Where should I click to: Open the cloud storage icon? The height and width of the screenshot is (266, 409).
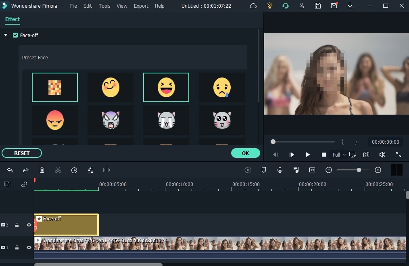click(253, 6)
